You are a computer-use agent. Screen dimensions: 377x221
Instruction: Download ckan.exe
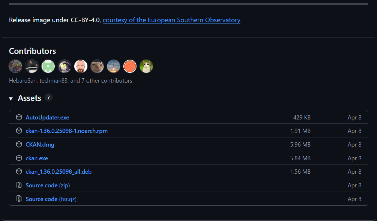[37, 158]
